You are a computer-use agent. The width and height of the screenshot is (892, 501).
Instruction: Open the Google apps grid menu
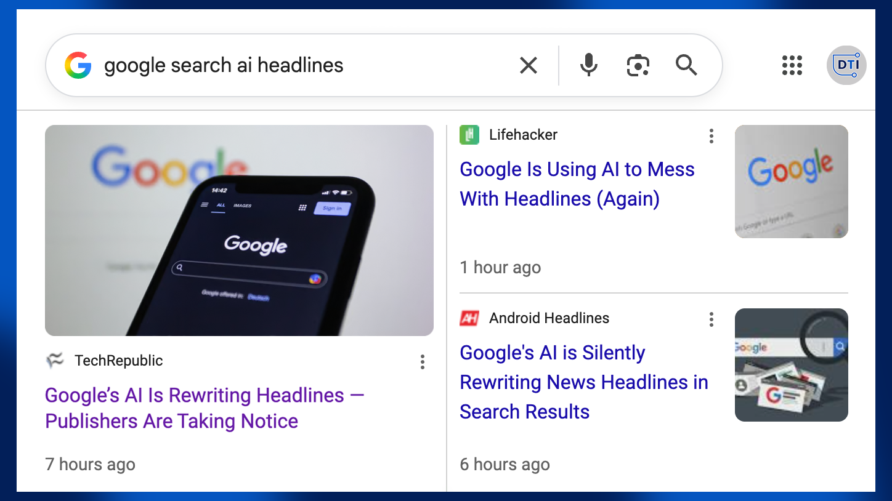(792, 65)
